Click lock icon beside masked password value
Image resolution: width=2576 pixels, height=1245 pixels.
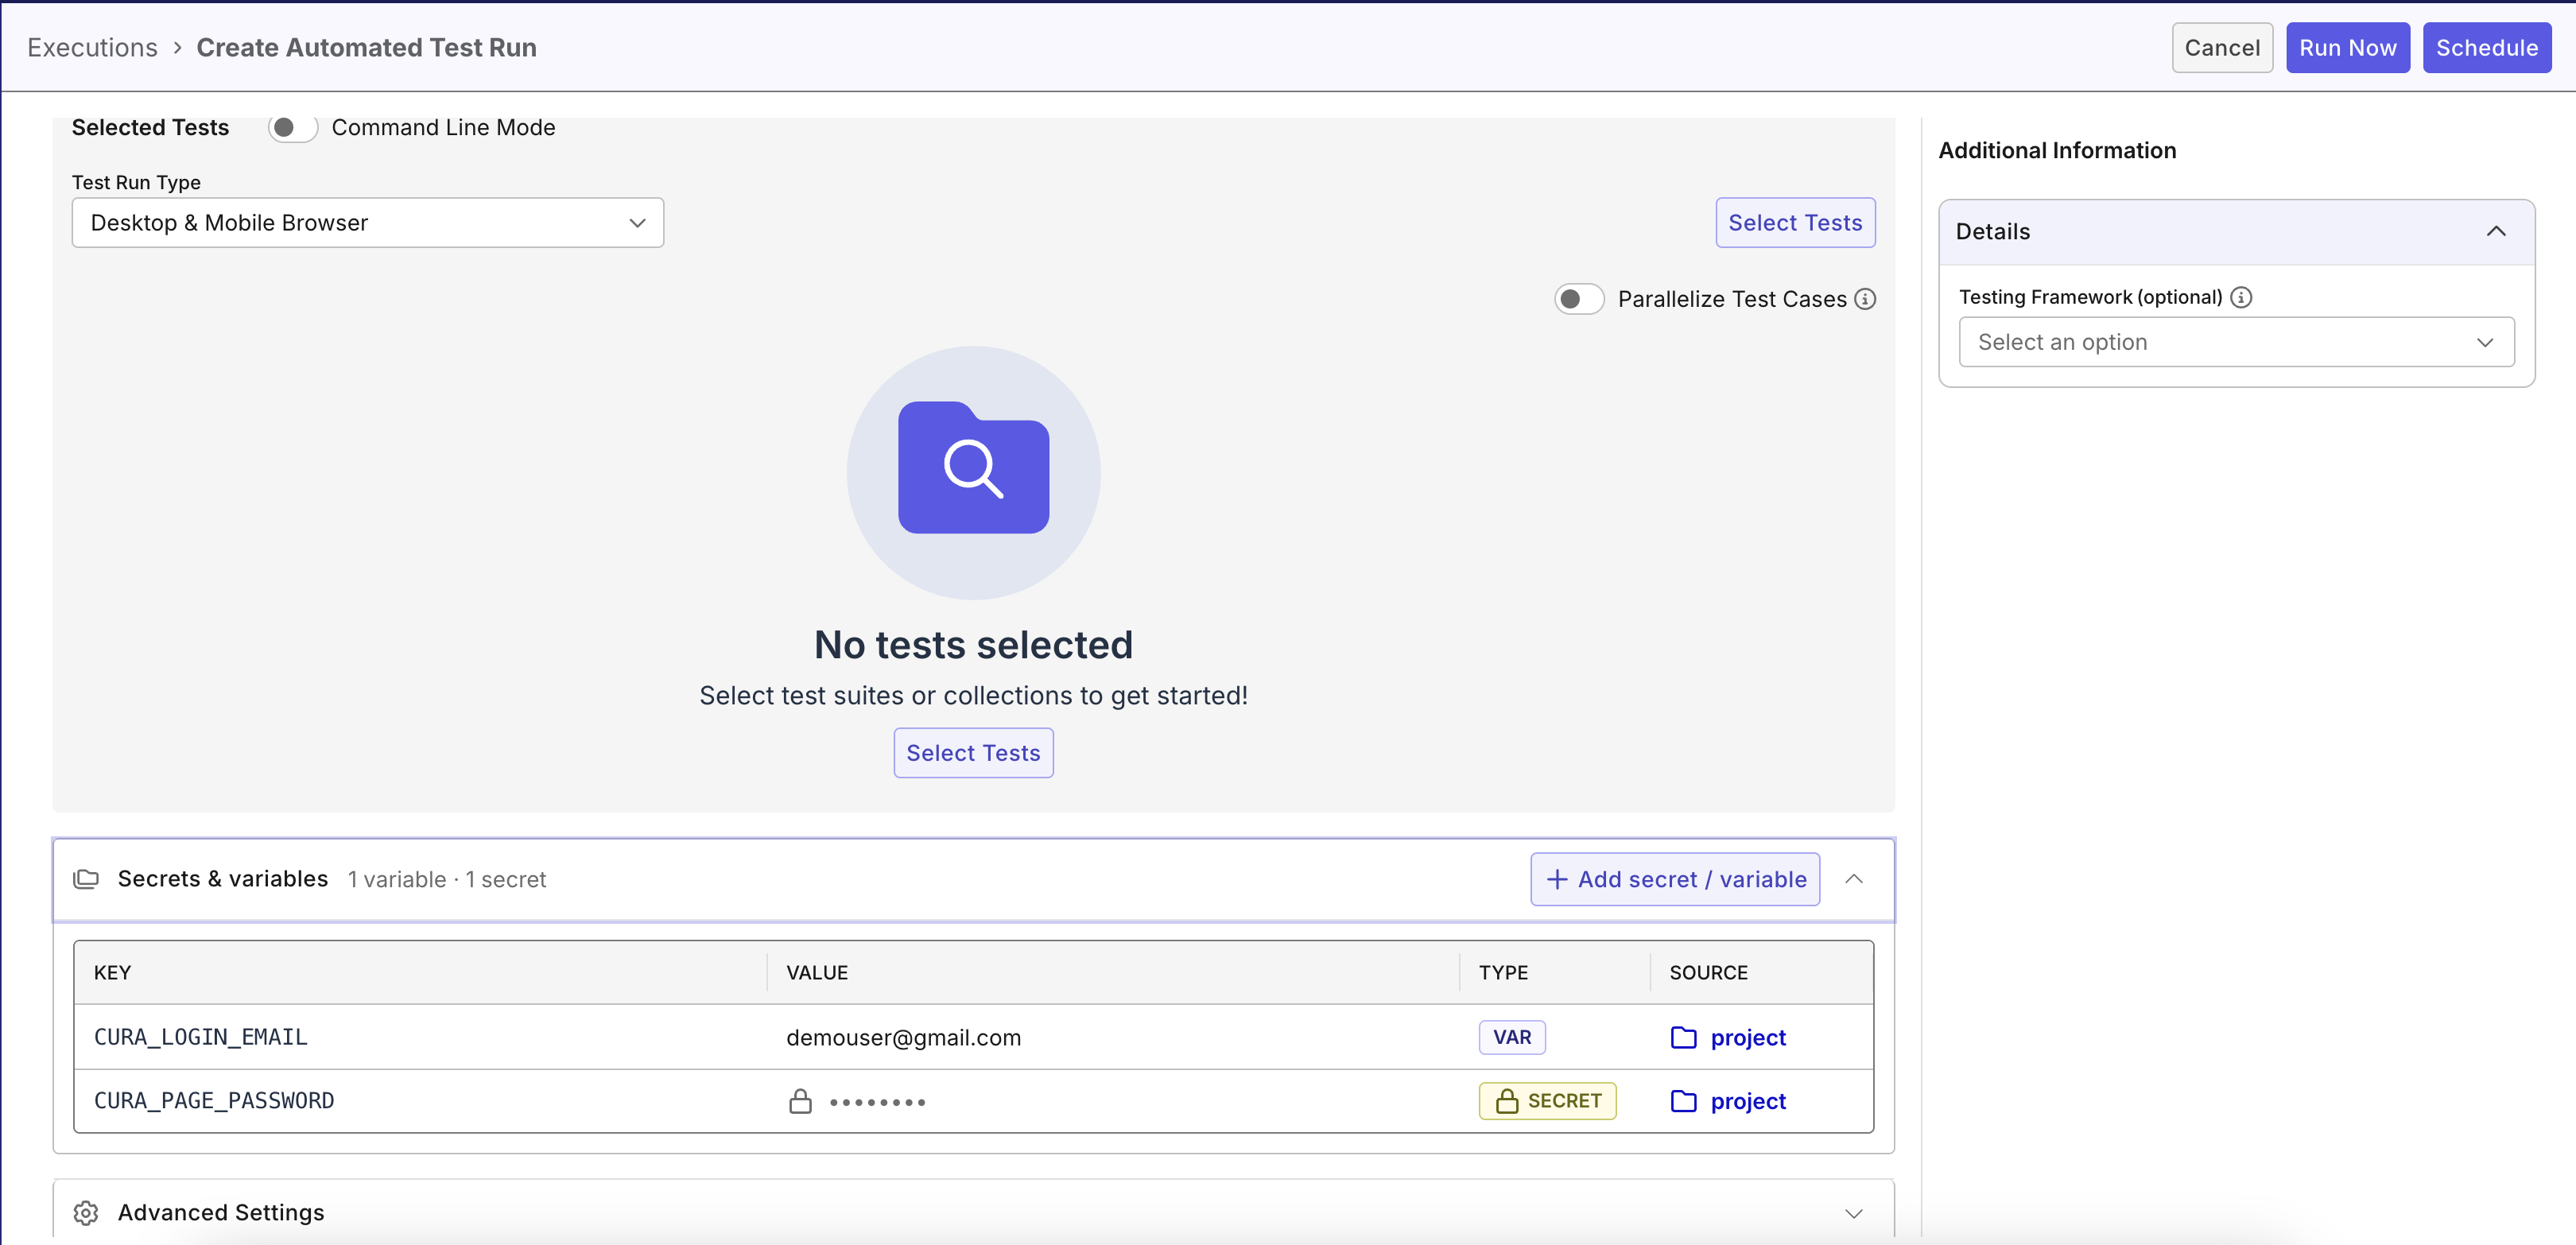pos(800,1101)
